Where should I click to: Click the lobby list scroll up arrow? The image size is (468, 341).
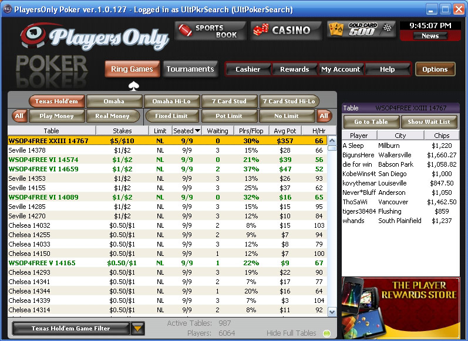point(332,140)
